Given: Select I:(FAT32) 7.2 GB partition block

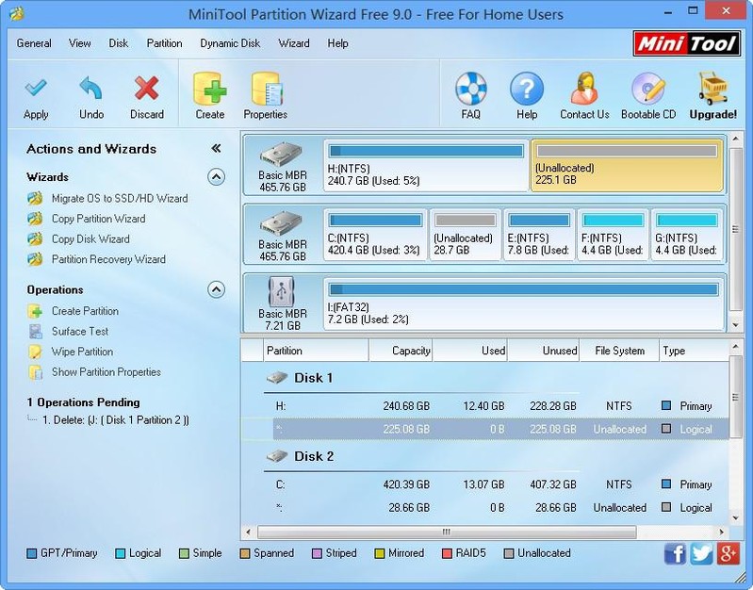Looking at the screenshot, I should pyautogui.click(x=523, y=304).
